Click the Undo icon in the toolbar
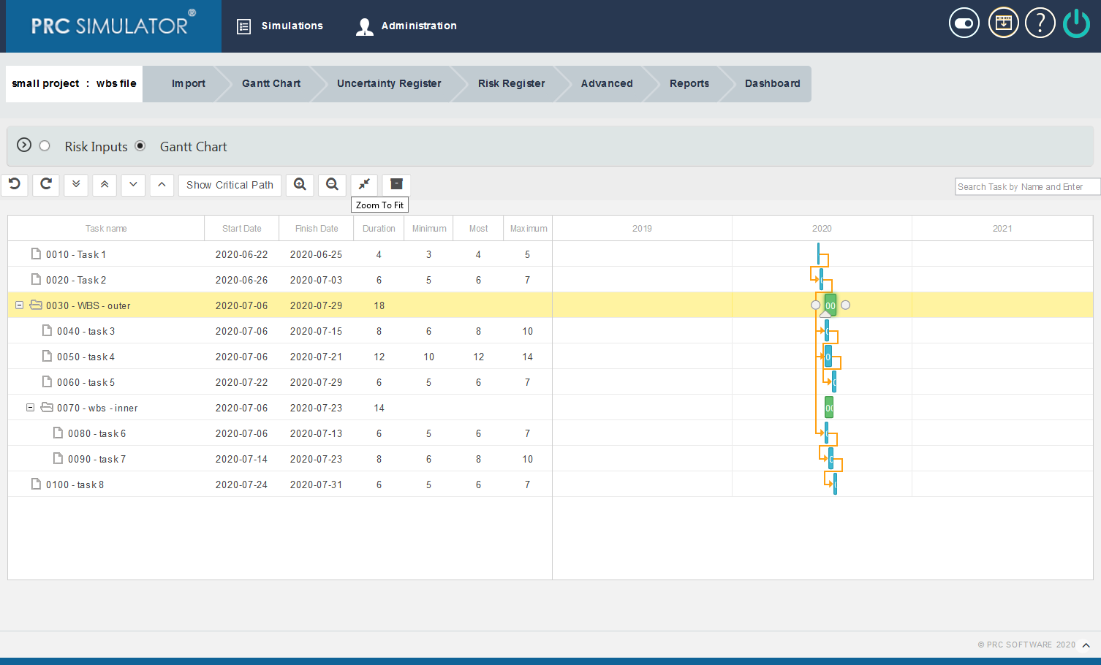Image resolution: width=1101 pixels, height=665 pixels. tap(14, 185)
